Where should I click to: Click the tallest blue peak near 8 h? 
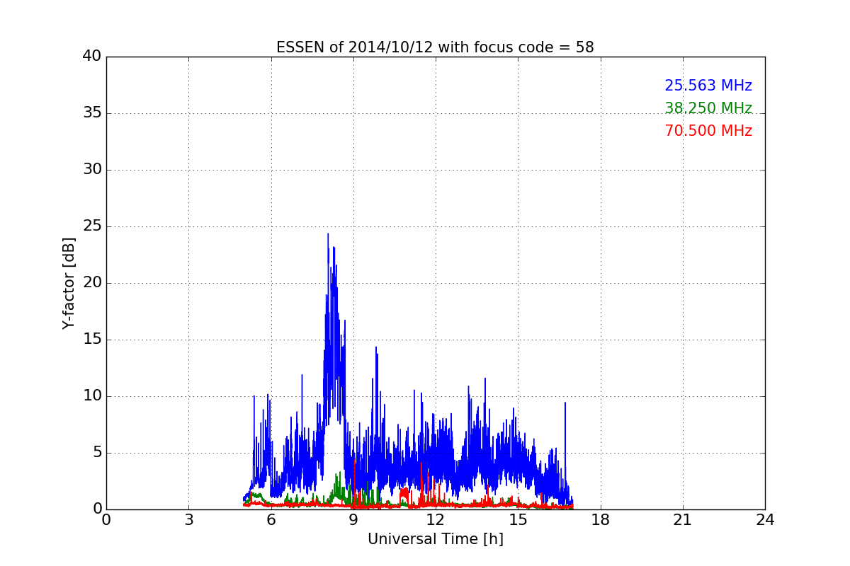click(x=328, y=235)
